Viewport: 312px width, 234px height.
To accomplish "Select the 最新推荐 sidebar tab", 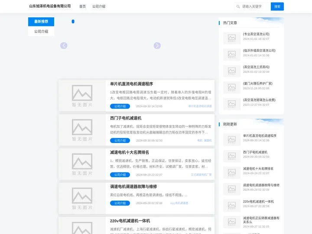I will [41, 22].
